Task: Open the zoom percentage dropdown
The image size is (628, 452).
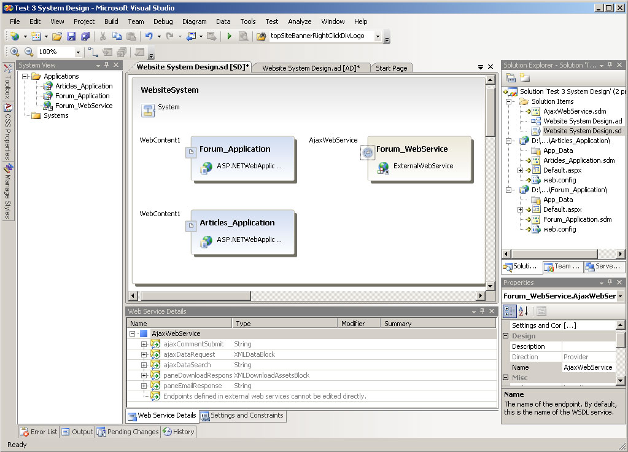Action: pyautogui.click(x=78, y=52)
